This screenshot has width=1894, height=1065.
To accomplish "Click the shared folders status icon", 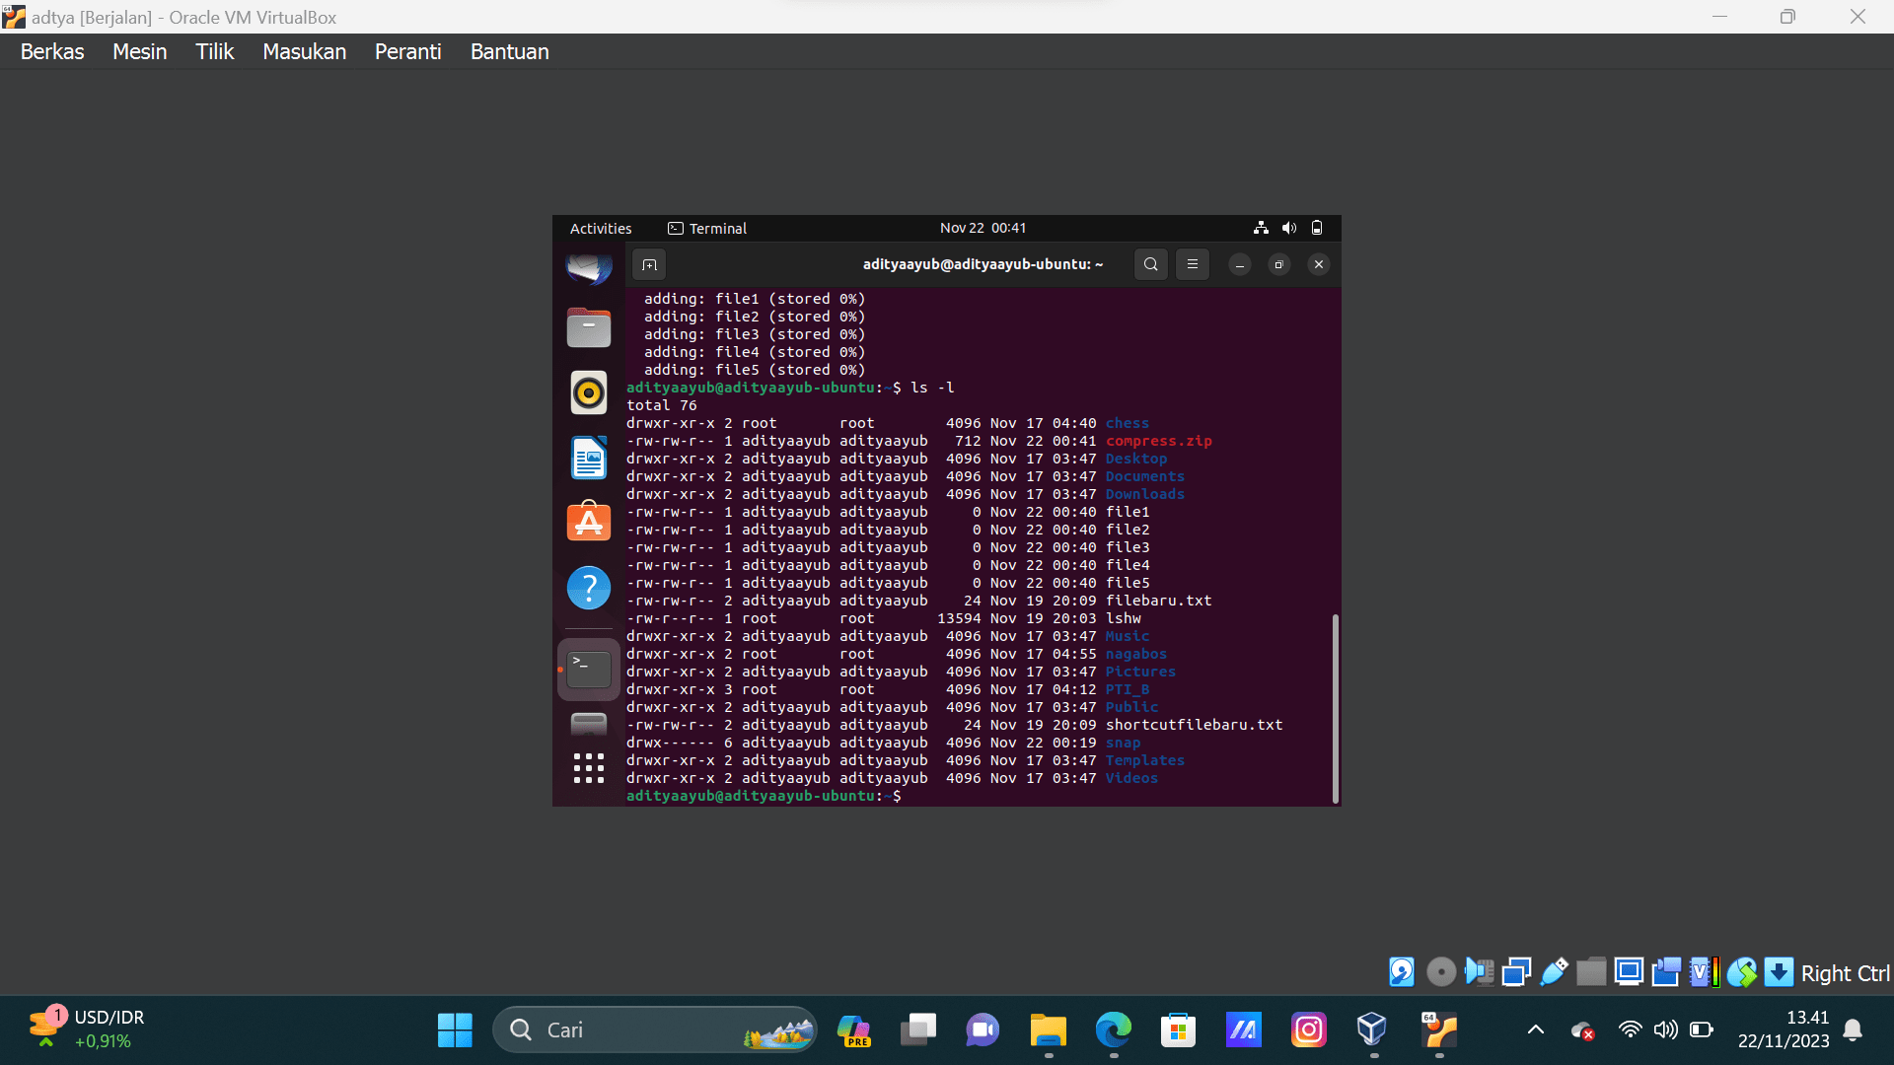I will click(1591, 972).
